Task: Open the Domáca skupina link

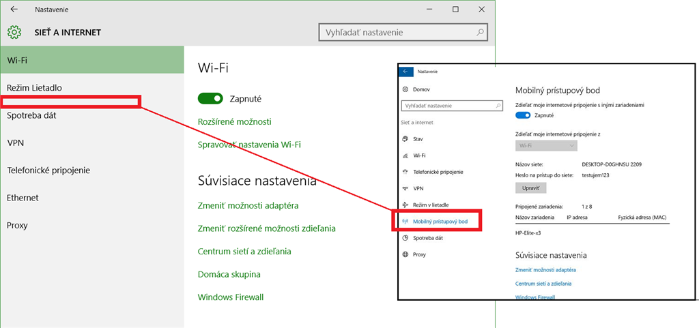Action: coord(229,274)
